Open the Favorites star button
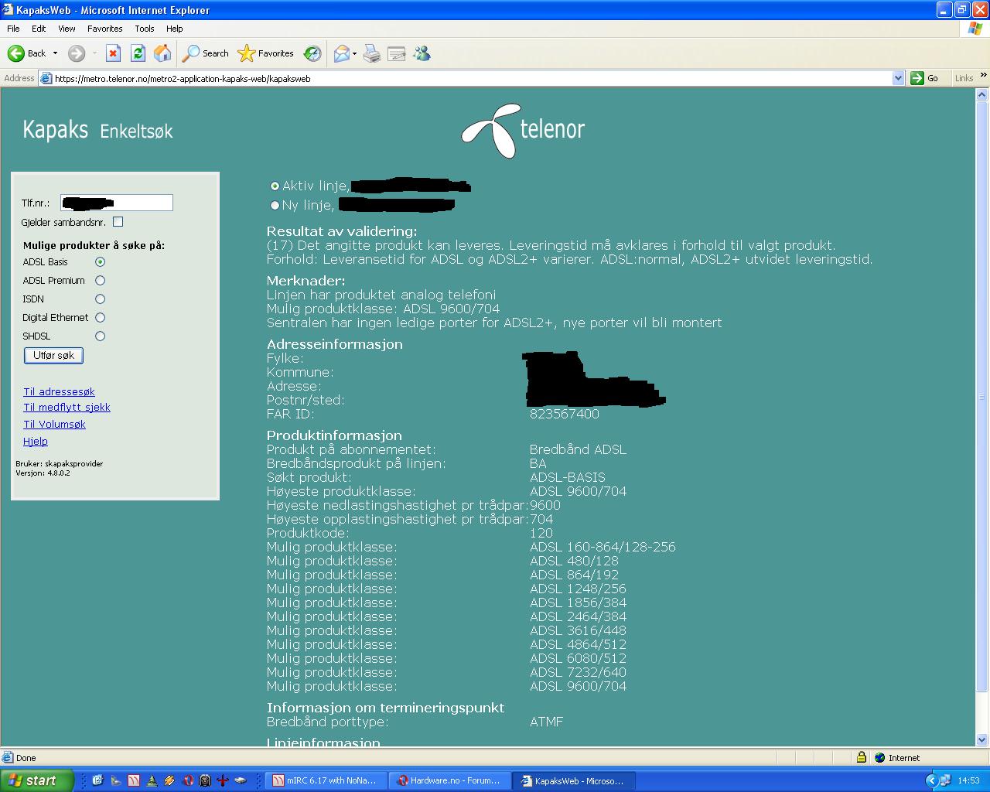 (x=266, y=53)
